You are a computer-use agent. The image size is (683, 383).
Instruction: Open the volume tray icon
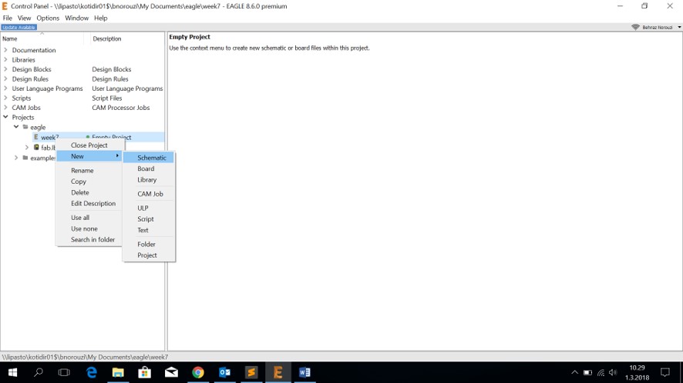coord(614,372)
